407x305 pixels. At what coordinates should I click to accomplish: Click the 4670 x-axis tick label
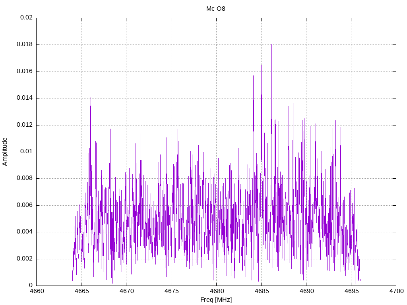[x=126, y=291]
